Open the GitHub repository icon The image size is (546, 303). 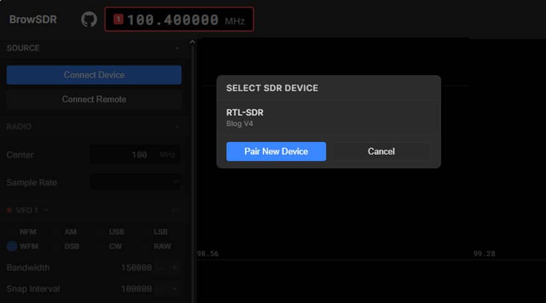[x=89, y=19]
